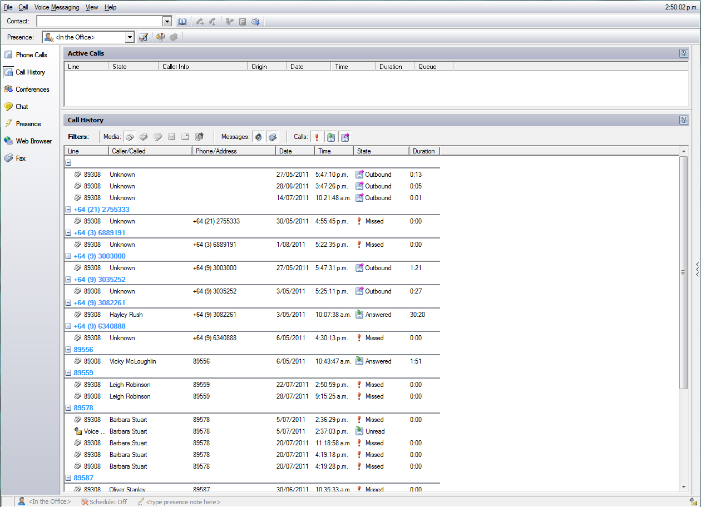The image size is (701, 507).
Task: Toggle the fax messages filter
Action: 272,137
